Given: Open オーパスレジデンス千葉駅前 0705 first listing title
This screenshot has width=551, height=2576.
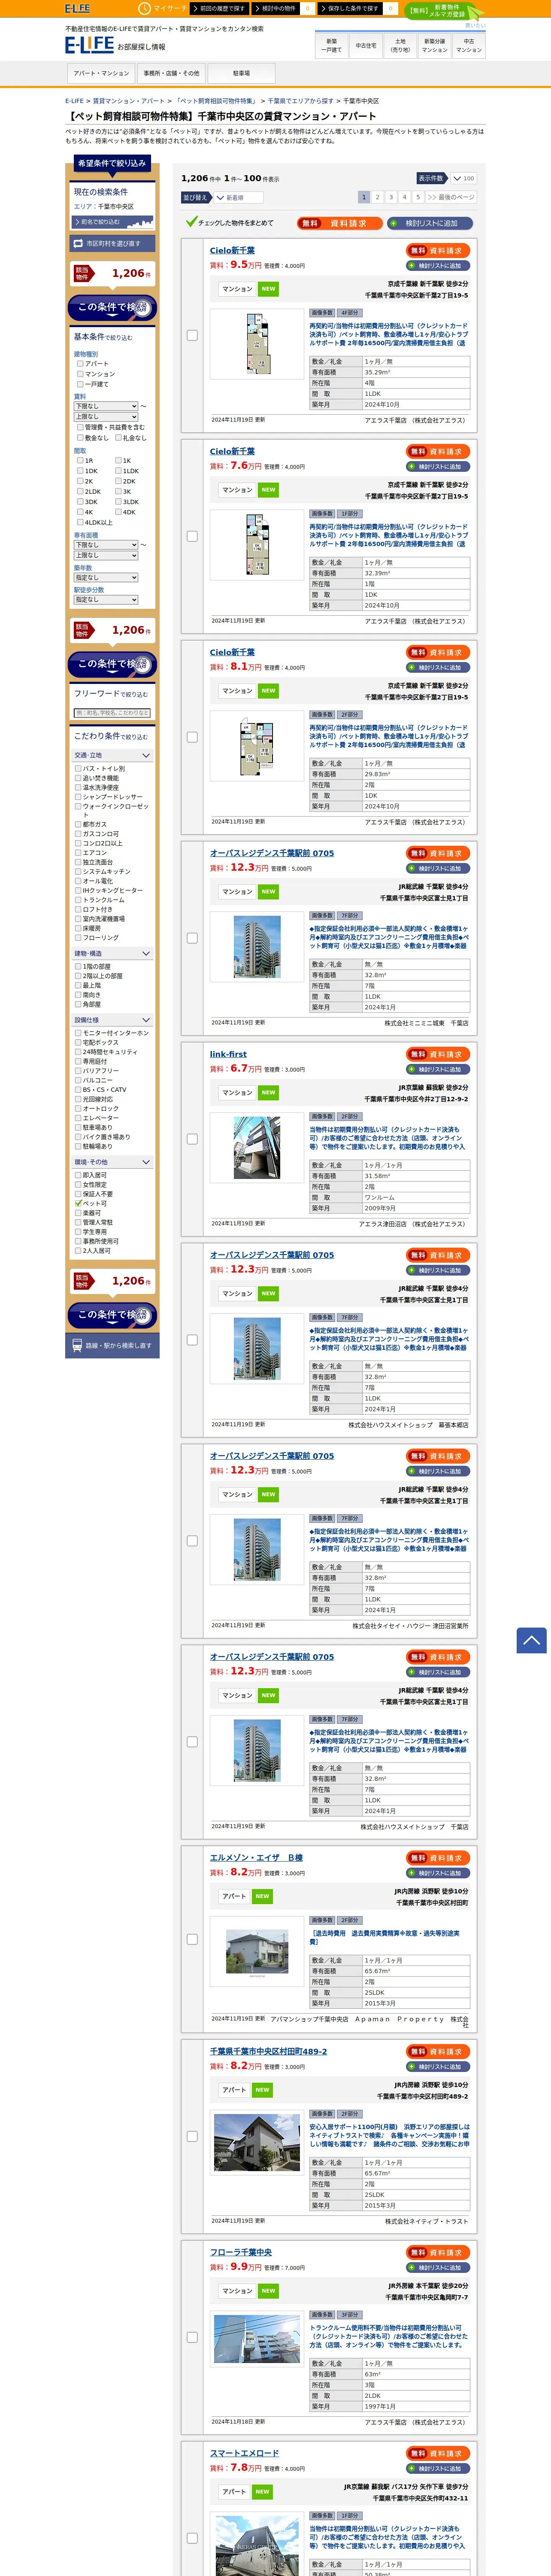Looking at the screenshot, I should [x=272, y=853].
